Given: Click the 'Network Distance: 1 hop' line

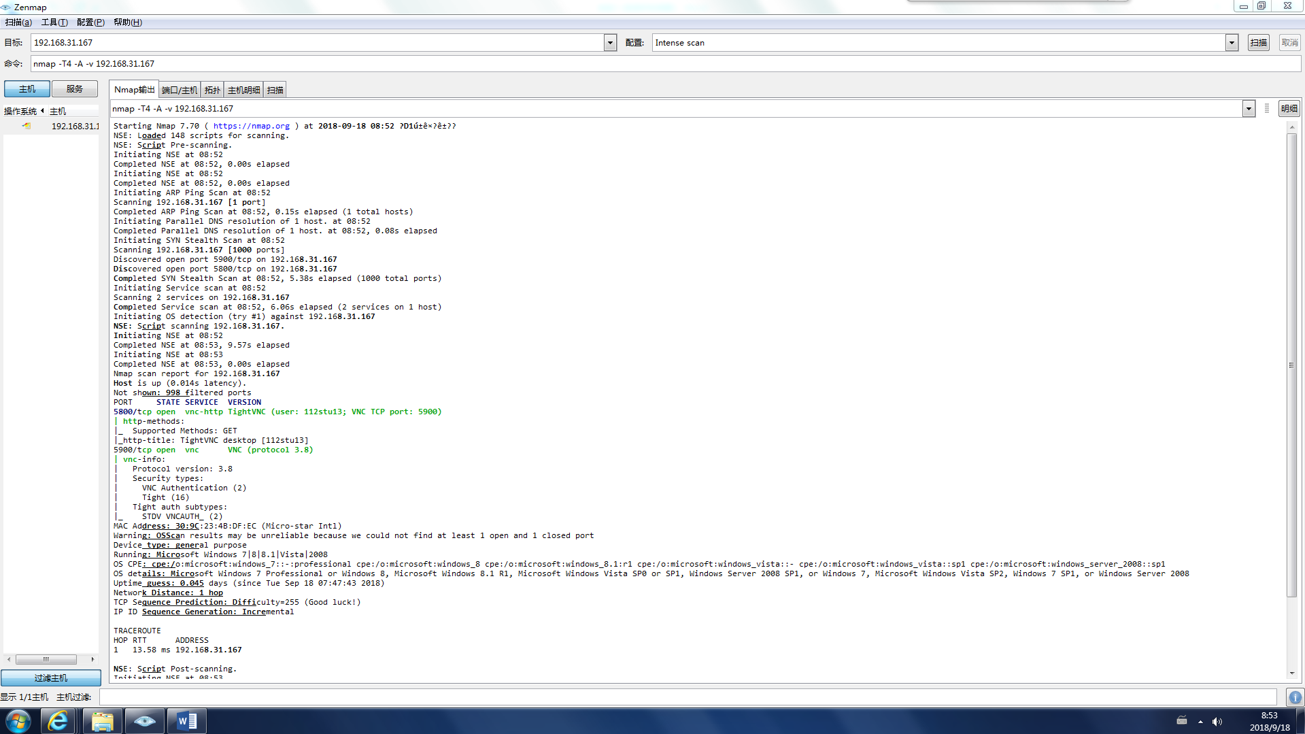Looking at the screenshot, I should pos(168,593).
